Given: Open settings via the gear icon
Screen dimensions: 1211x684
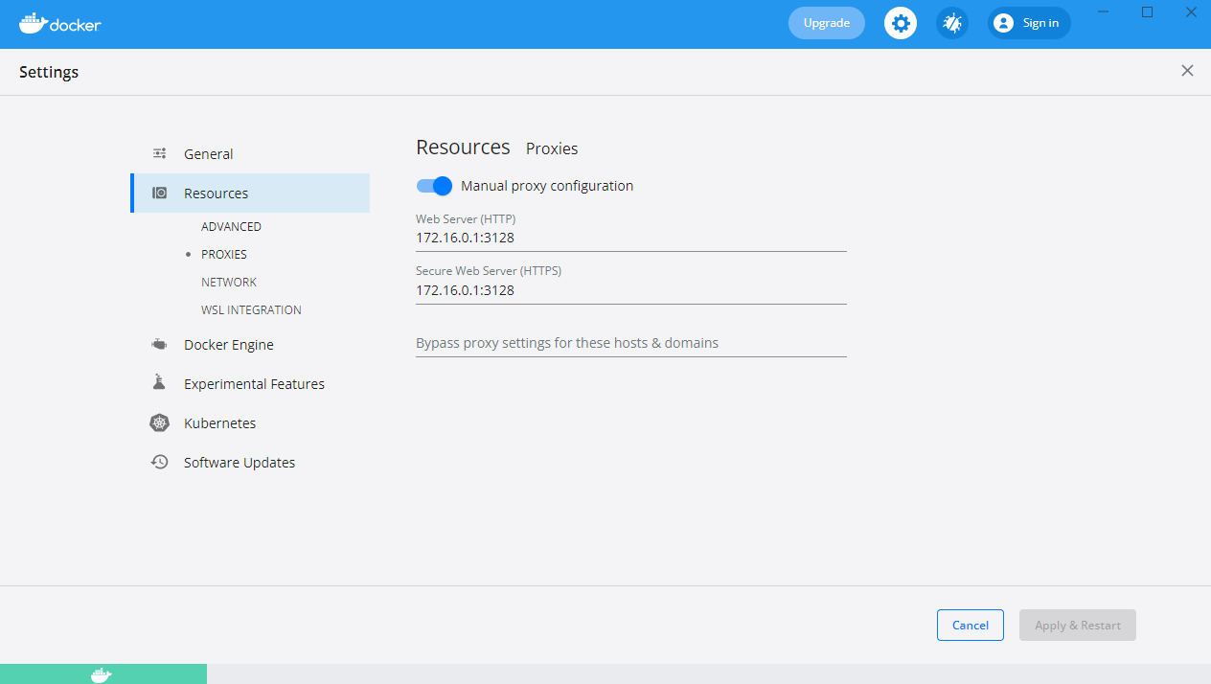Looking at the screenshot, I should [900, 23].
